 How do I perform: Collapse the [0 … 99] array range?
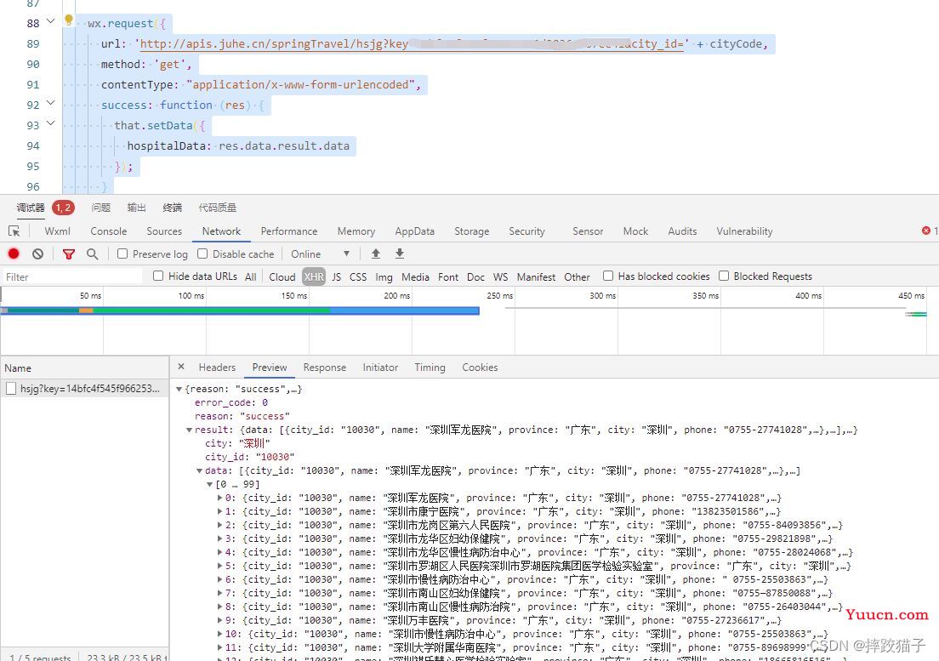[x=209, y=484]
